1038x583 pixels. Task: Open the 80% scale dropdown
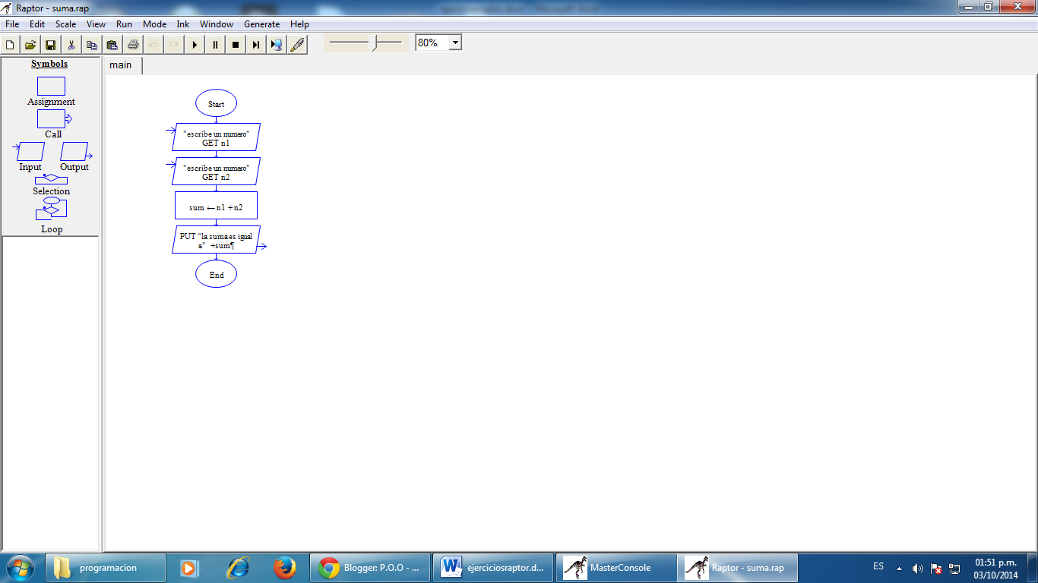click(x=455, y=43)
